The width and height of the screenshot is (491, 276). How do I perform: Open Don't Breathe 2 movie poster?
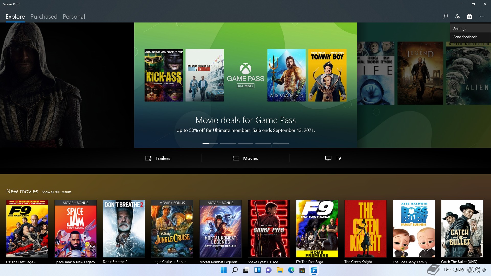coord(124,229)
